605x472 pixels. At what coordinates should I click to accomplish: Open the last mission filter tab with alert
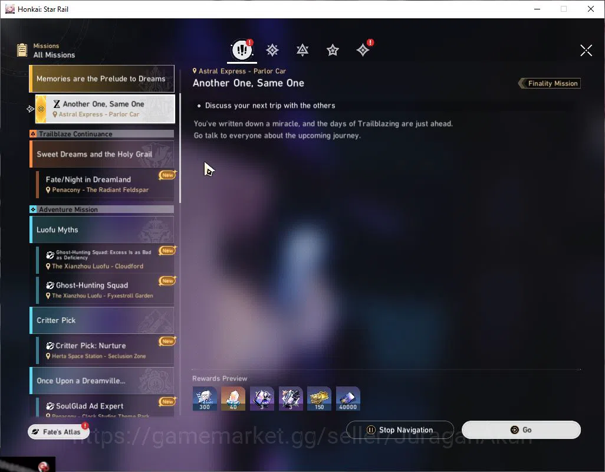[x=363, y=50]
